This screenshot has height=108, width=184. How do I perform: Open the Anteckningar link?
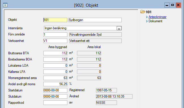(x=157, y=17)
